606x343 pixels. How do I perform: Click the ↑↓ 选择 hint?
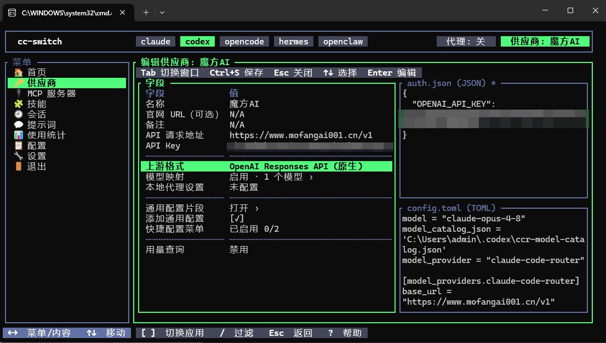340,73
